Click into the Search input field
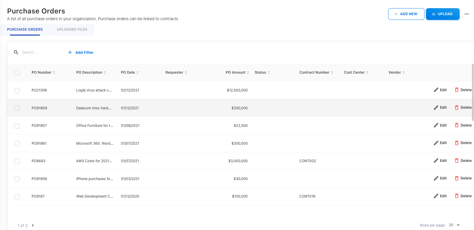The height and width of the screenshot is (230, 474). pos(41,52)
